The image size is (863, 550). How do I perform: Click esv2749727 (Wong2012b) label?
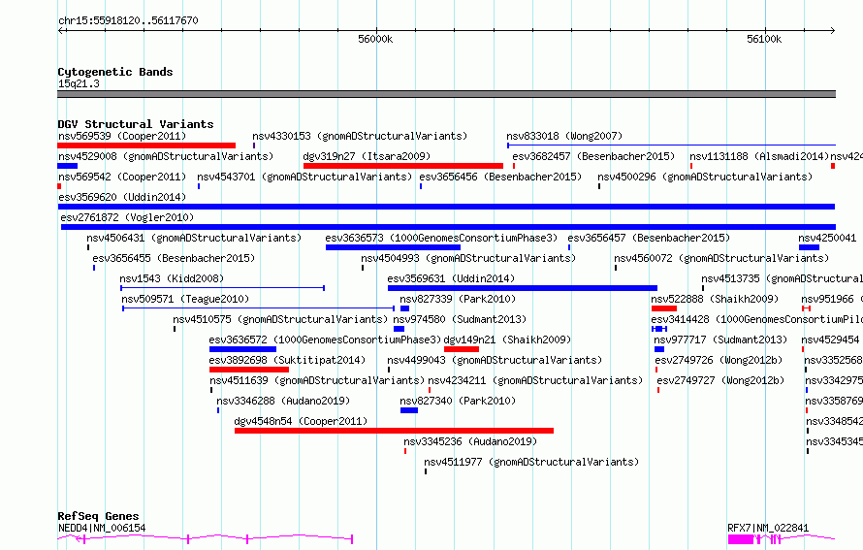720,380
